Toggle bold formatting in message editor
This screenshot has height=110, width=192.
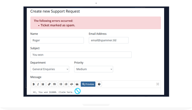[x=34, y=84]
